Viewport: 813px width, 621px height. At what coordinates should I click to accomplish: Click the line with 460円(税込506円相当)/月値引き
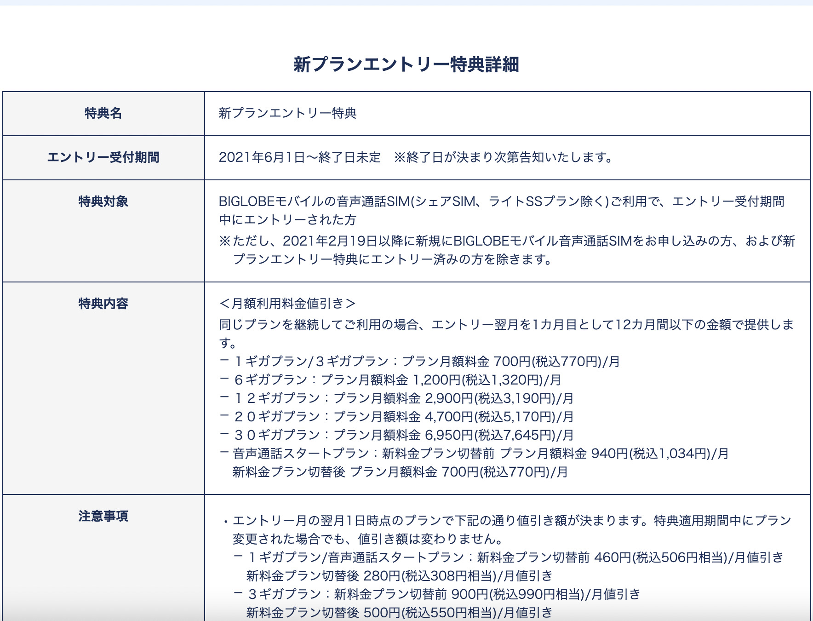point(509,558)
